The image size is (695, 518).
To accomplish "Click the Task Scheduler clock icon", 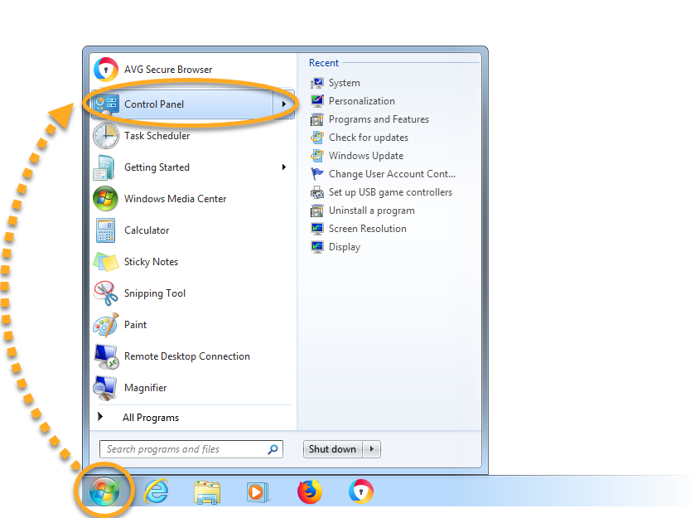I will [x=106, y=136].
